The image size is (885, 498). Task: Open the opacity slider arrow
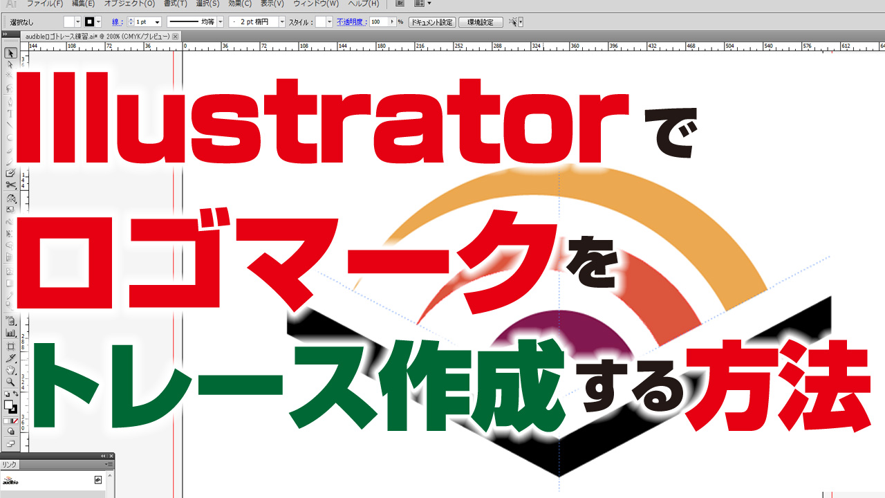393,22
